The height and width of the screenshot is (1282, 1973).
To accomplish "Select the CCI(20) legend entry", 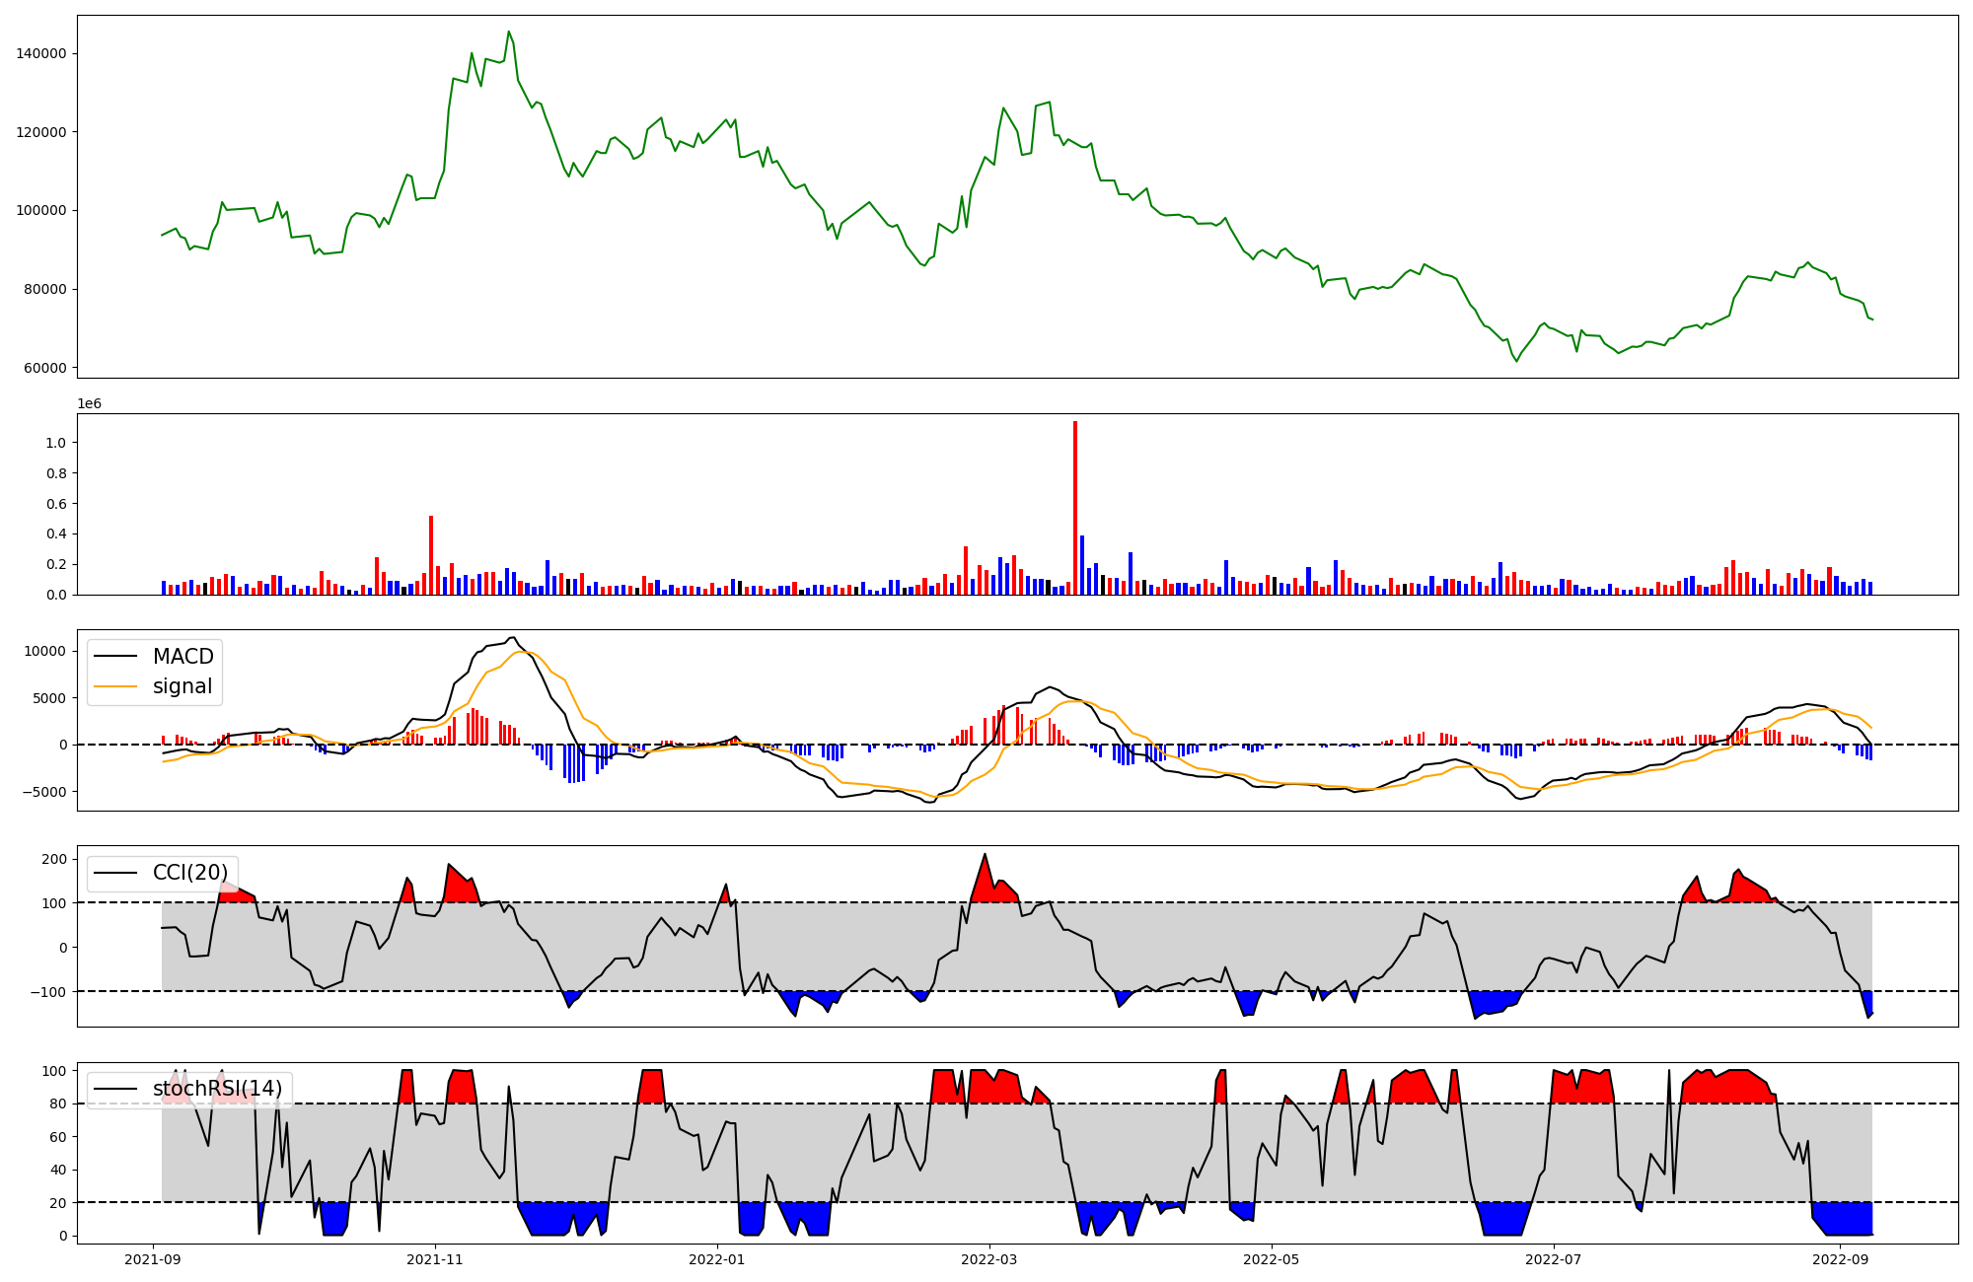I will (x=189, y=873).
